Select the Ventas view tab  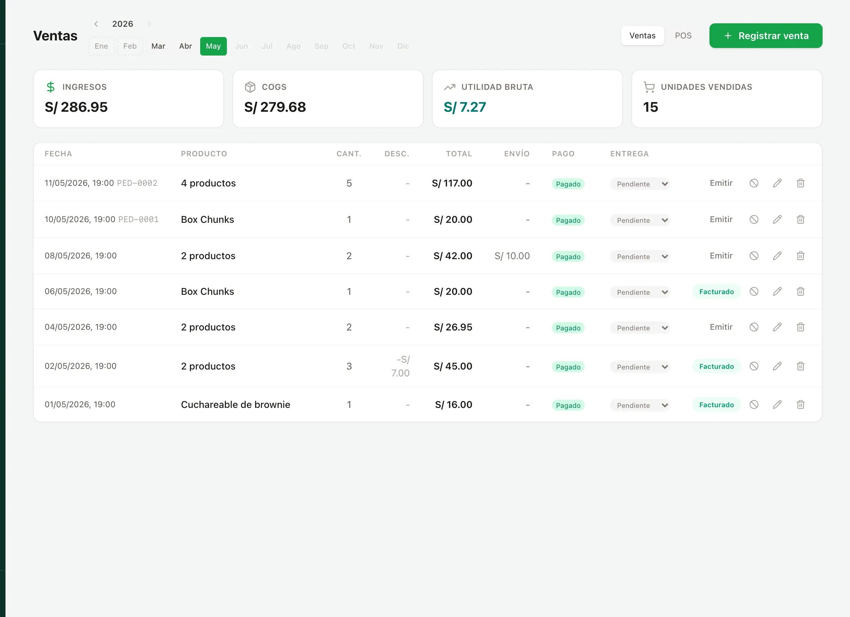[642, 36]
